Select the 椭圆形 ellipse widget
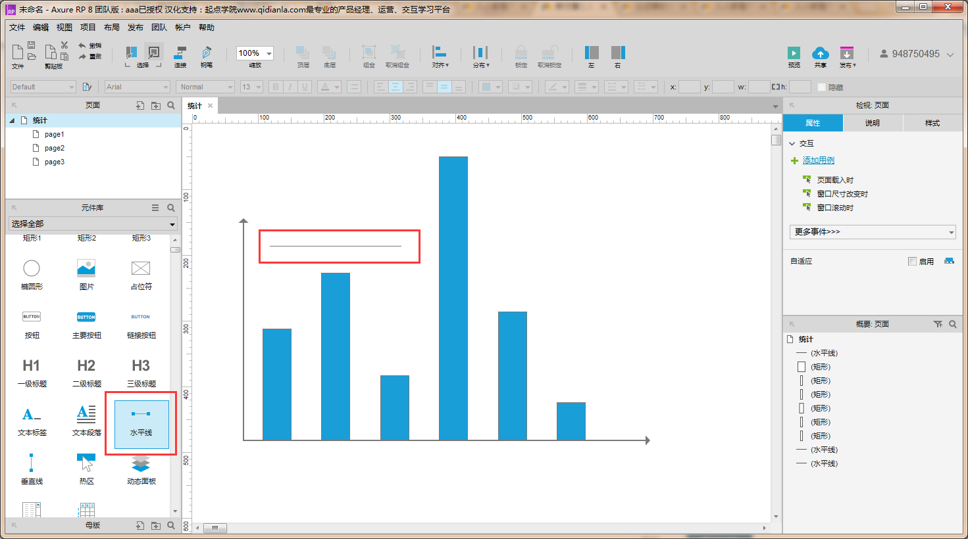The width and height of the screenshot is (968, 539). point(32,274)
